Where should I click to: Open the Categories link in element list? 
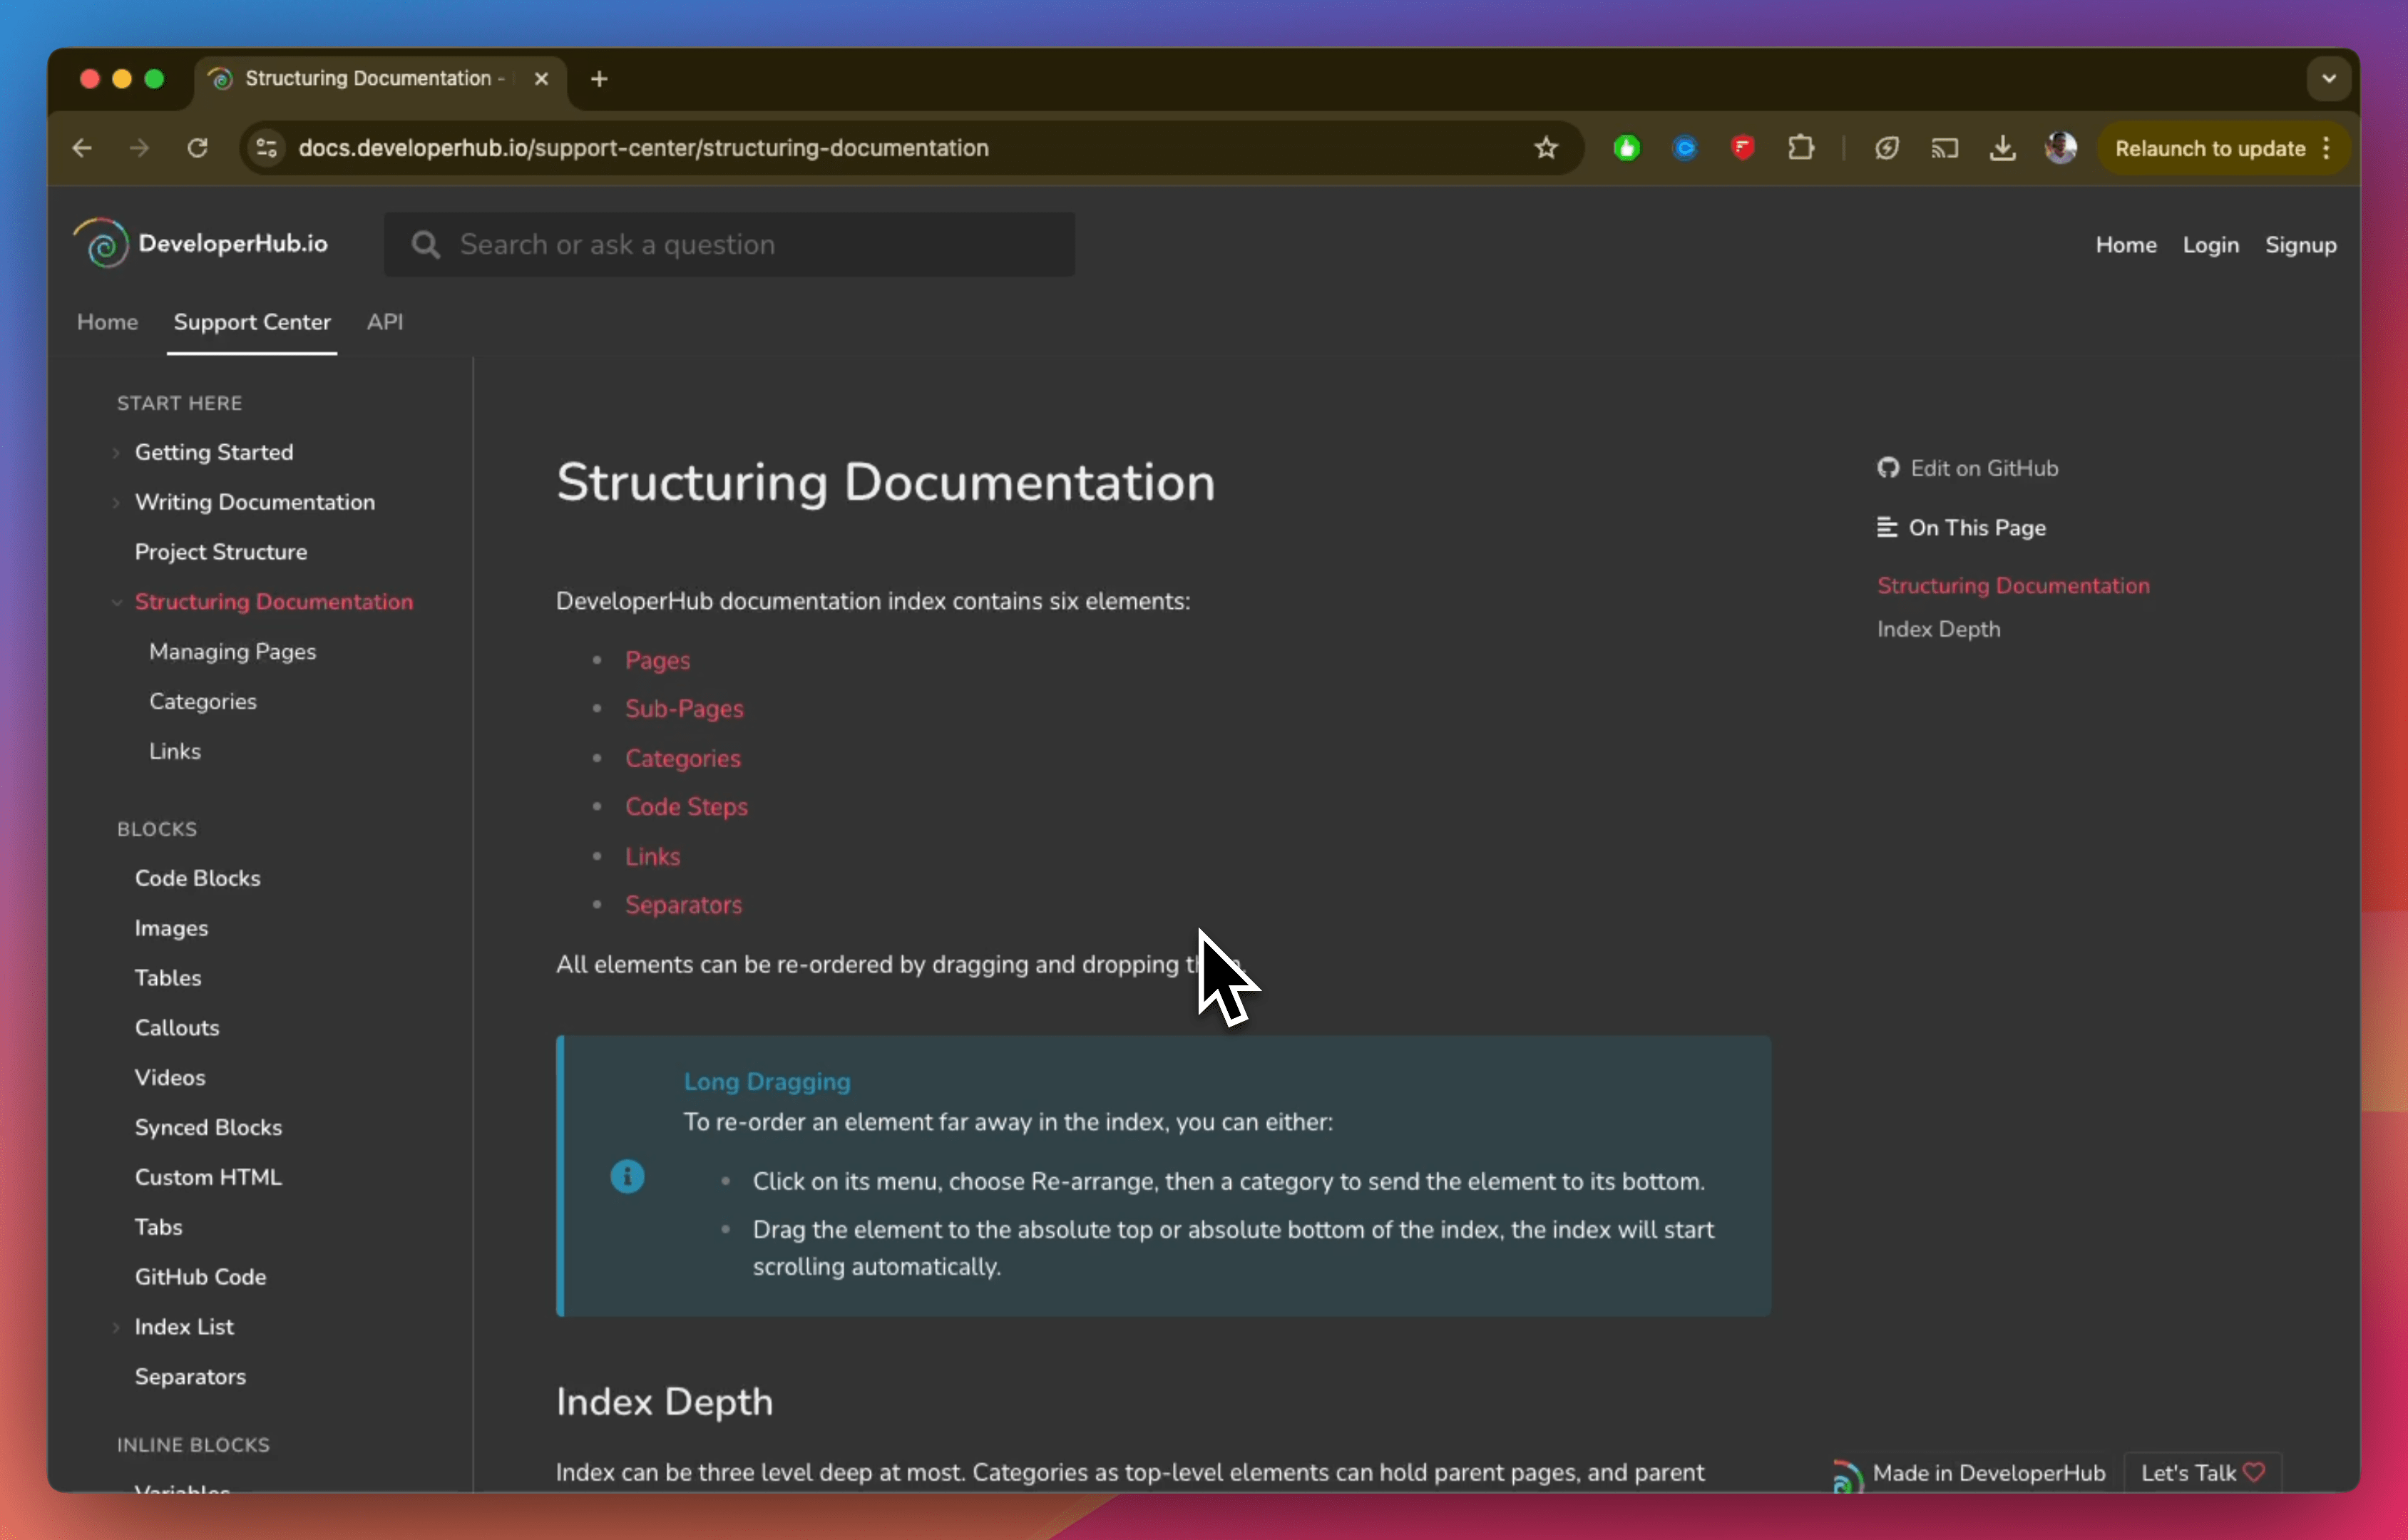(x=683, y=758)
